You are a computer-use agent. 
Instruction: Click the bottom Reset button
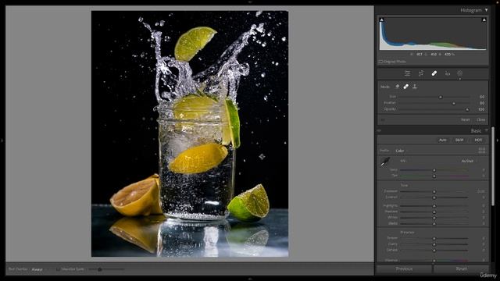[461, 269]
